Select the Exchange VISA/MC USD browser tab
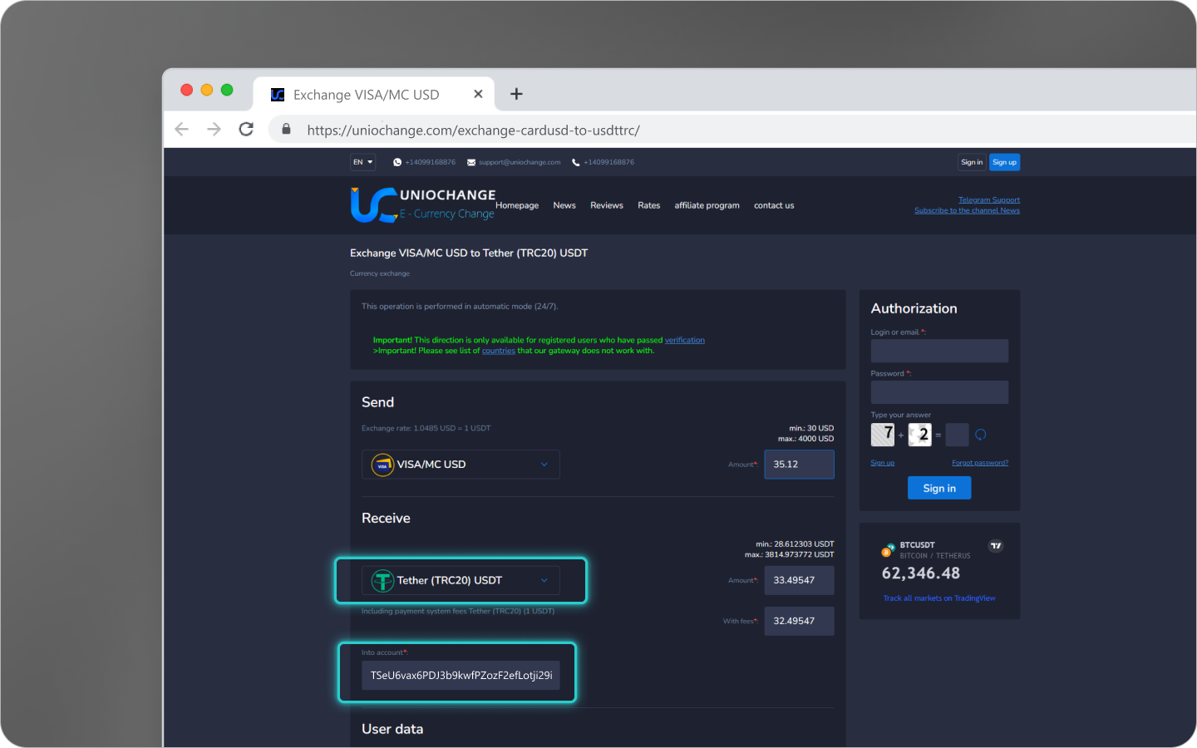 click(x=366, y=94)
